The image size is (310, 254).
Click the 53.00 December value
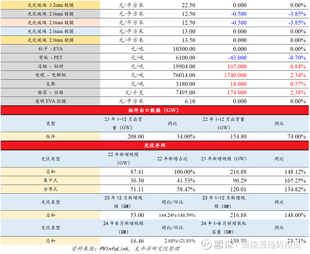coord(137,215)
